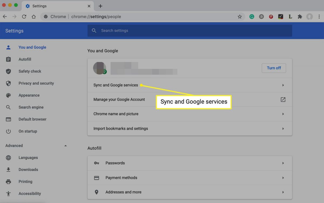Click the reload page icon
324x203 pixels.
24,16
